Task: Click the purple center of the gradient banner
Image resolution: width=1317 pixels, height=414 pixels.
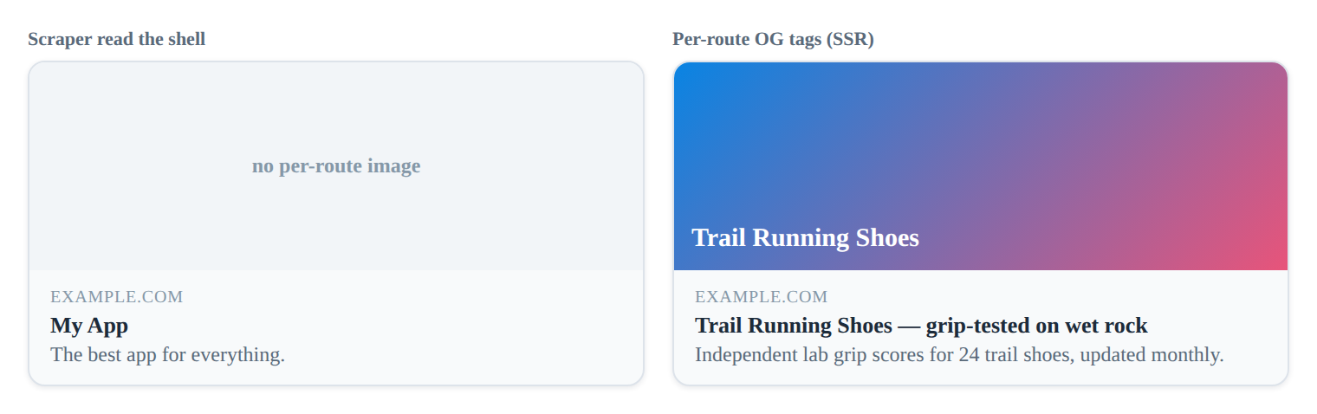Action: tap(981, 166)
